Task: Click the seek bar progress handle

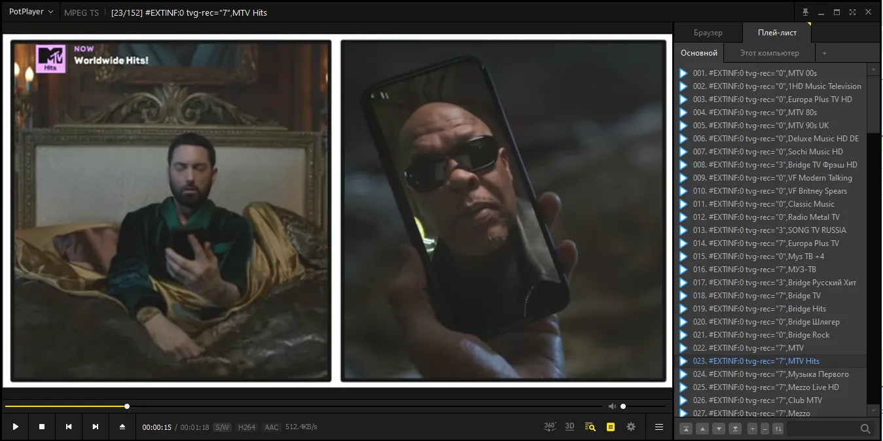Action: (x=127, y=406)
